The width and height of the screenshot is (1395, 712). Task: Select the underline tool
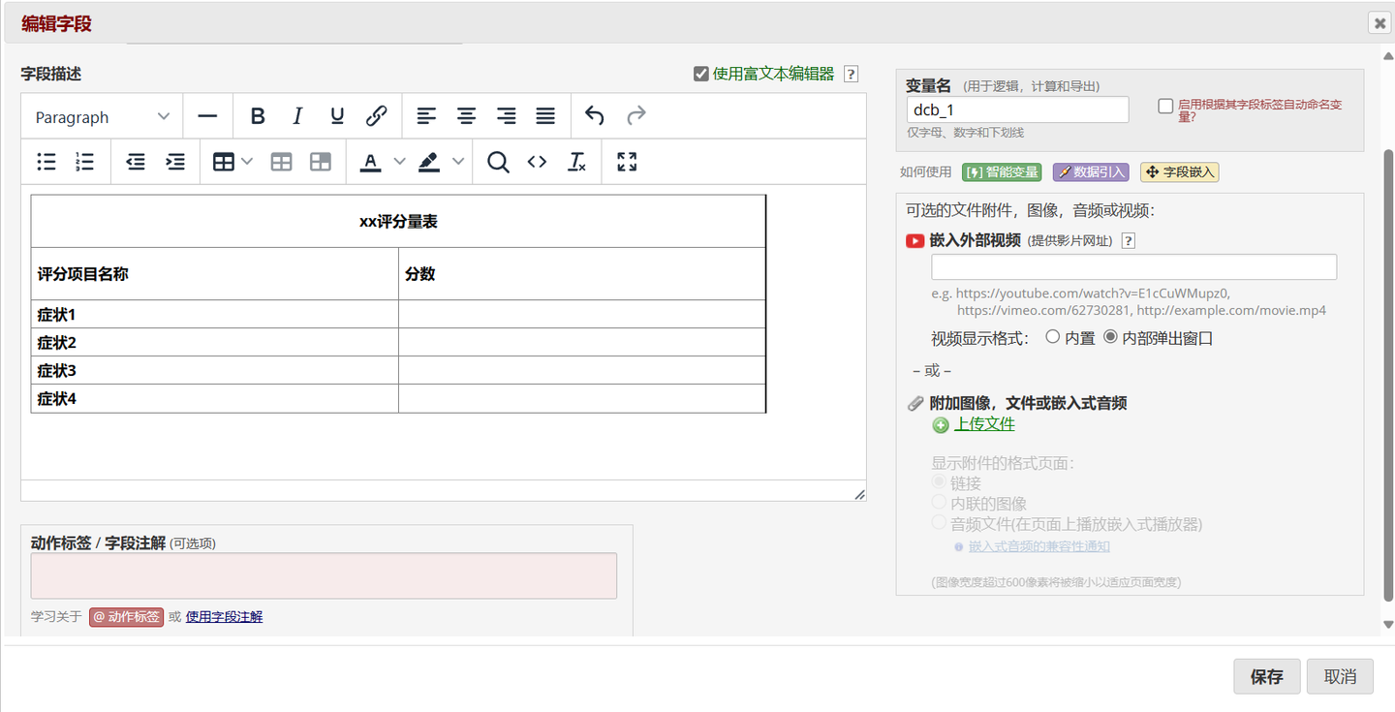336,115
